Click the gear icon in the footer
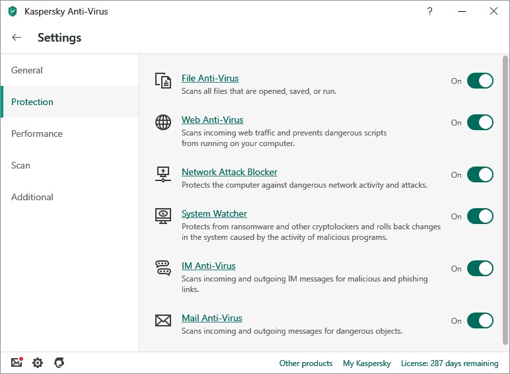Image resolution: width=510 pixels, height=374 pixels. pos(38,363)
